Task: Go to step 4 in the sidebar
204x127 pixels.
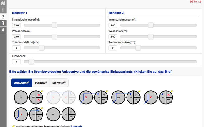Action: click(3, 30)
